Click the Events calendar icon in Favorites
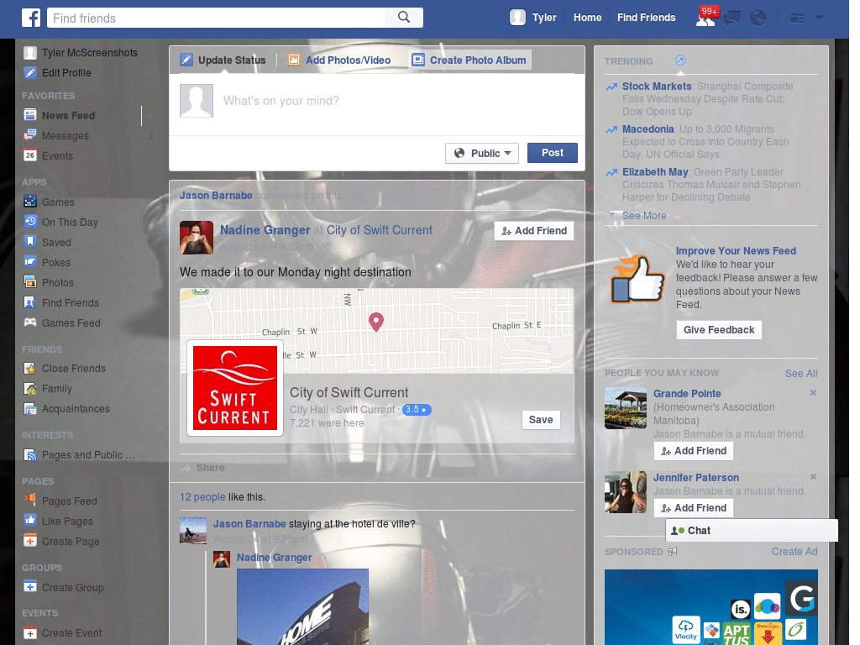 tap(30, 155)
